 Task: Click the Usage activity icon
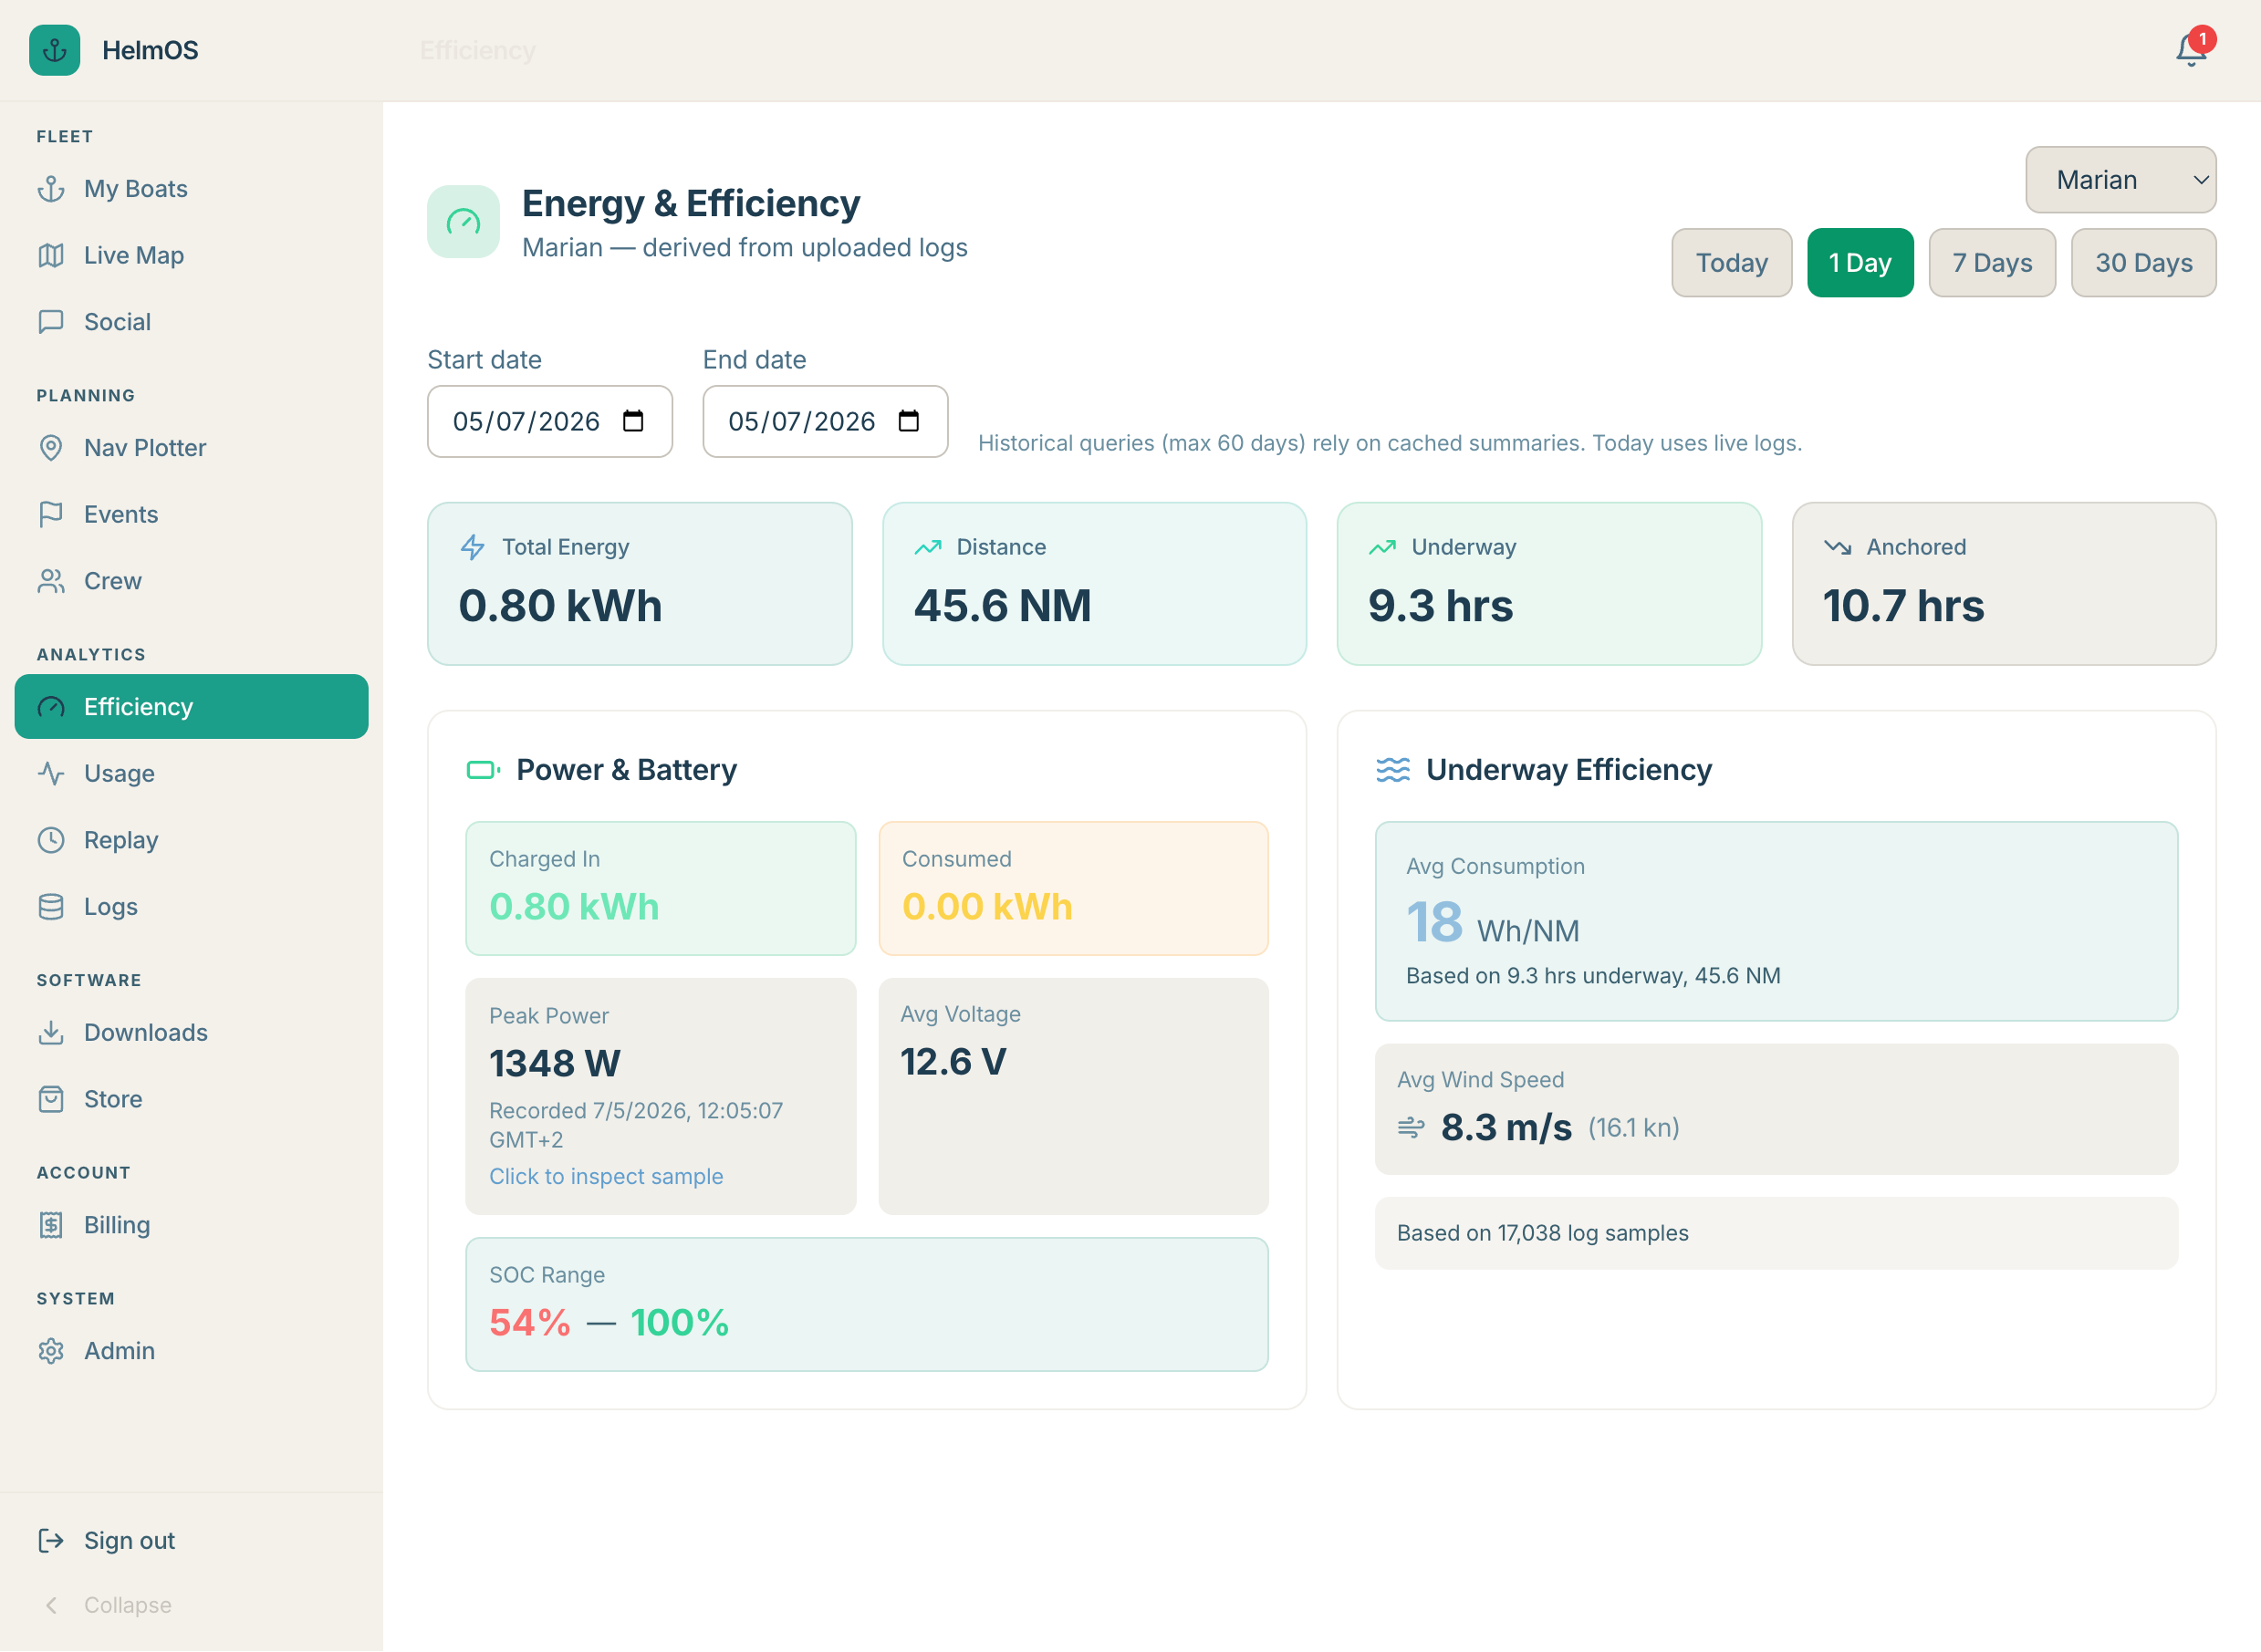tap(51, 773)
